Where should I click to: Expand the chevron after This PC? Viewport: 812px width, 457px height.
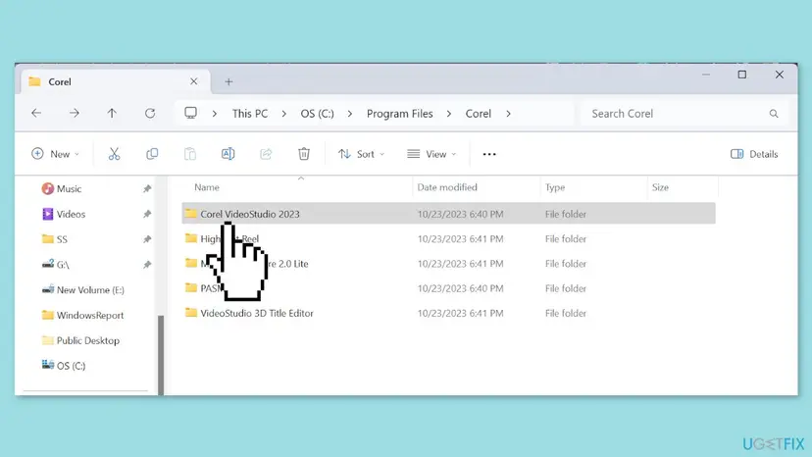283,114
